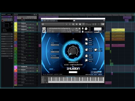135x101 pixels.
Task: Open instrument info icon in Kontakt header
Action: [x=79, y=28]
